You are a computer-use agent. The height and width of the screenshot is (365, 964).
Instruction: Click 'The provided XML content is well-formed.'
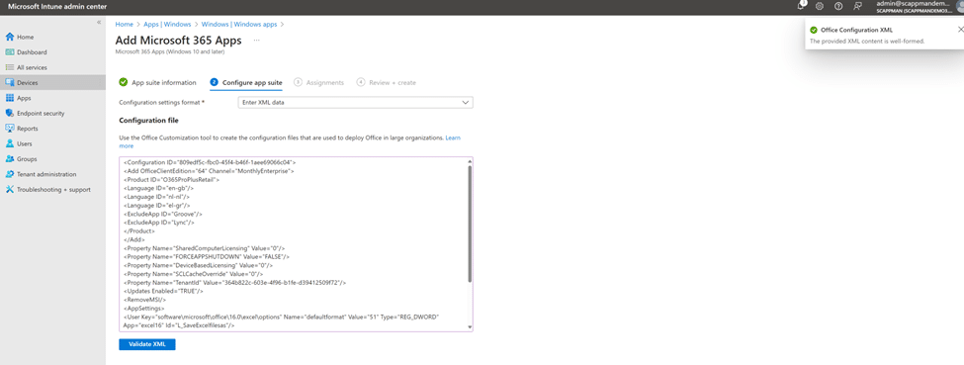click(x=867, y=42)
